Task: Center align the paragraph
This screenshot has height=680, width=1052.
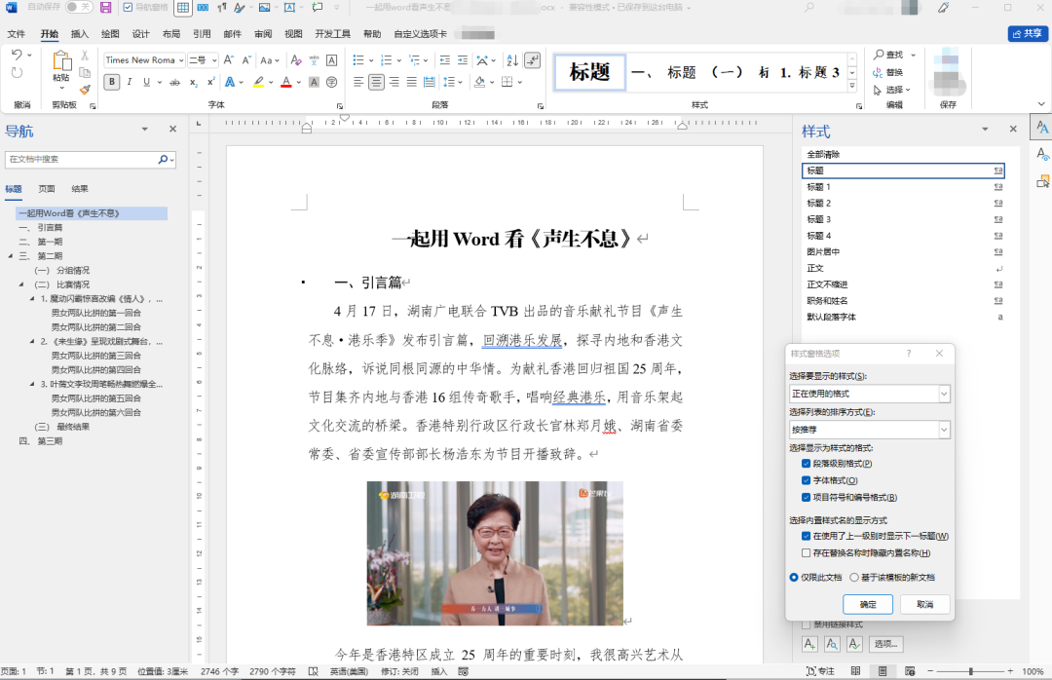Action: click(x=376, y=82)
